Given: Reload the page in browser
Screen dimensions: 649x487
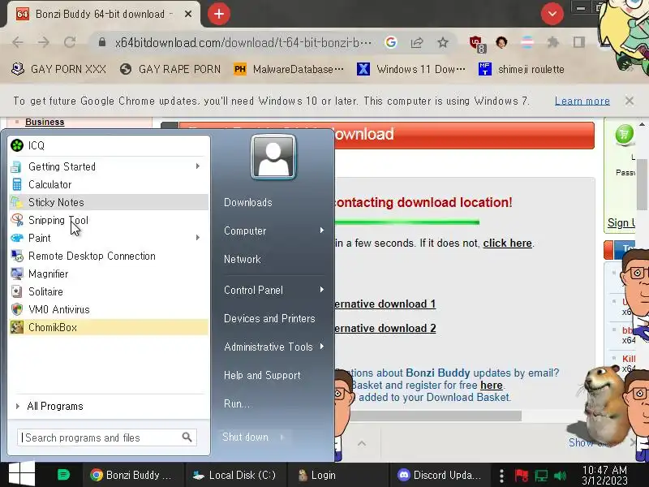Looking at the screenshot, I should tap(70, 42).
